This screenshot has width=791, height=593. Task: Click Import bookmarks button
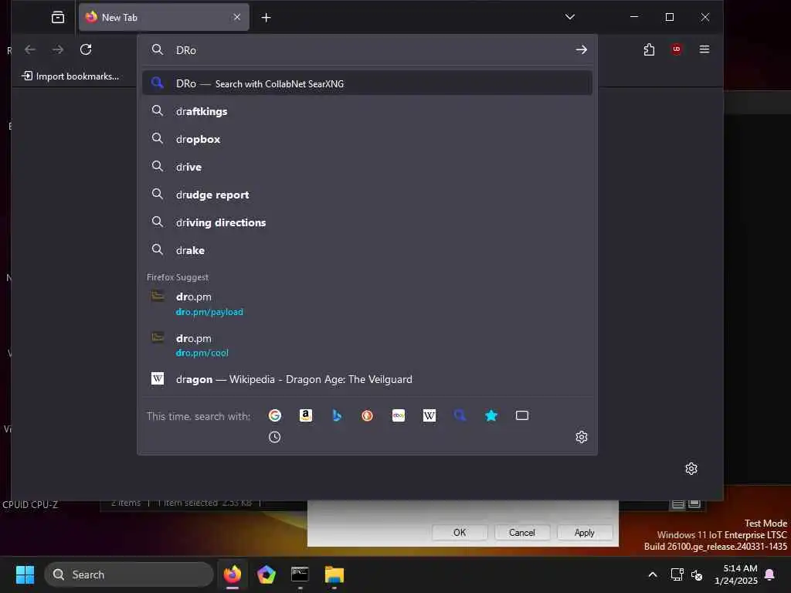click(70, 76)
